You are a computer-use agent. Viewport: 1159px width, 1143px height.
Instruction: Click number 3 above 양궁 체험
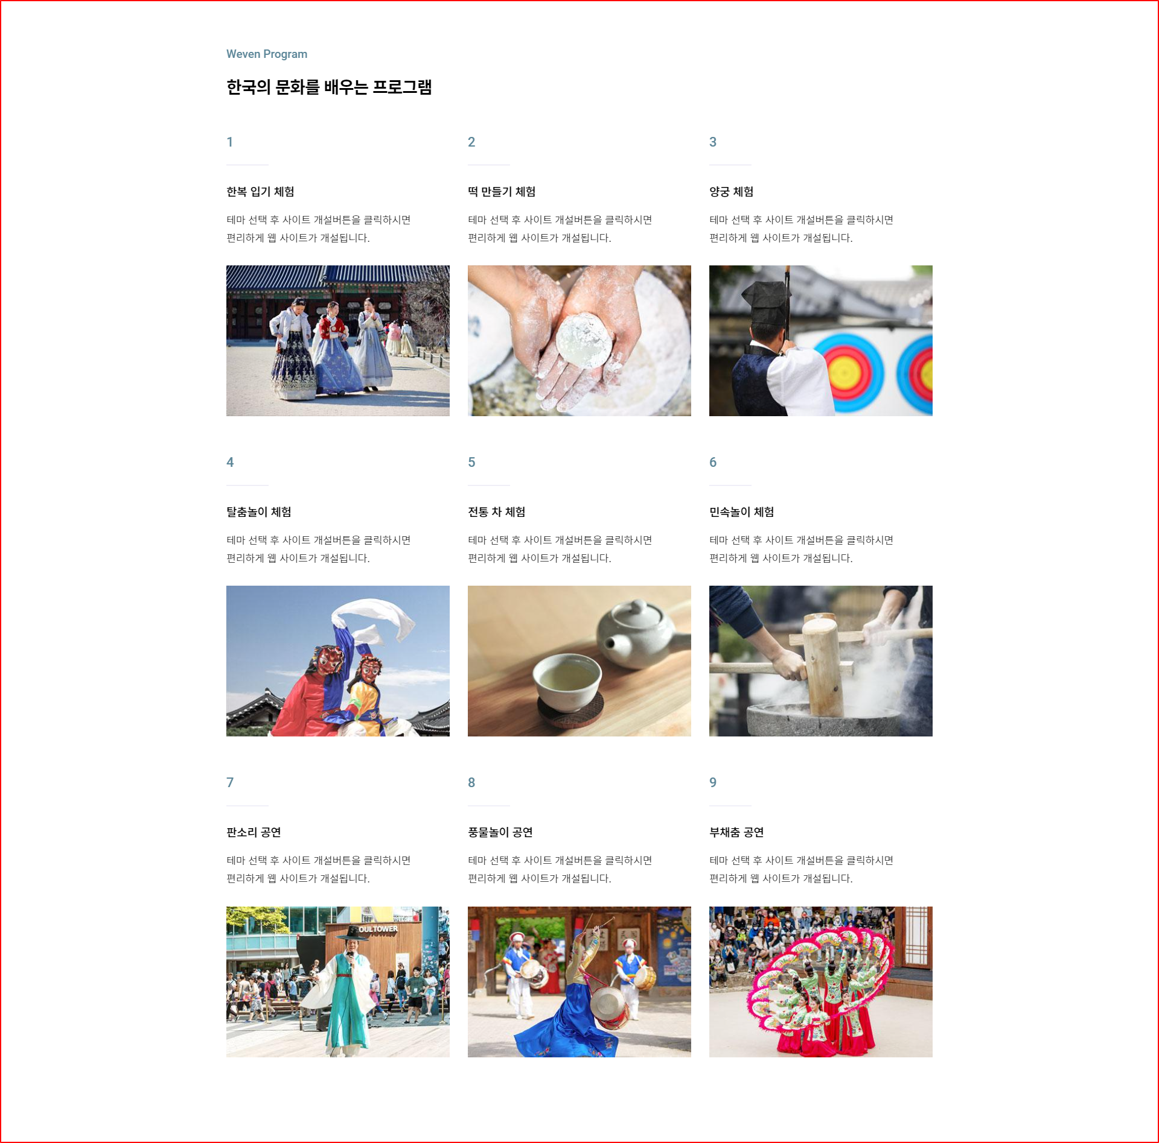pos(713,142)
